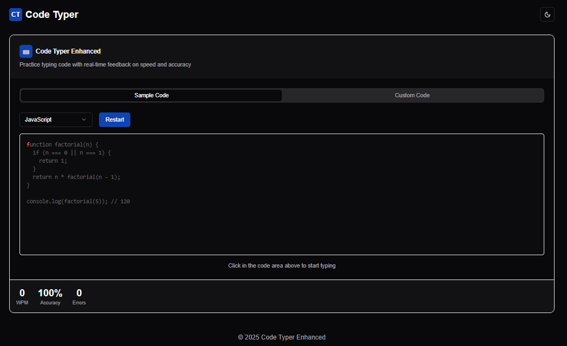Image resolution: width=567 pixels, height=346 pixels.
Task: Switch to the Custom Code tab
Action: click(412, 95)
